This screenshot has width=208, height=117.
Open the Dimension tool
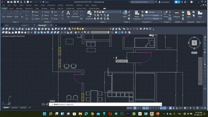pyautogui.click(x=75, y=14)
